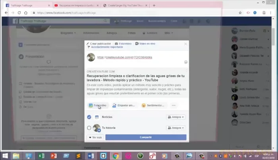Open the Windows Start menu
The width and height of the screenshot is (278, 160).
coord(5,156)
